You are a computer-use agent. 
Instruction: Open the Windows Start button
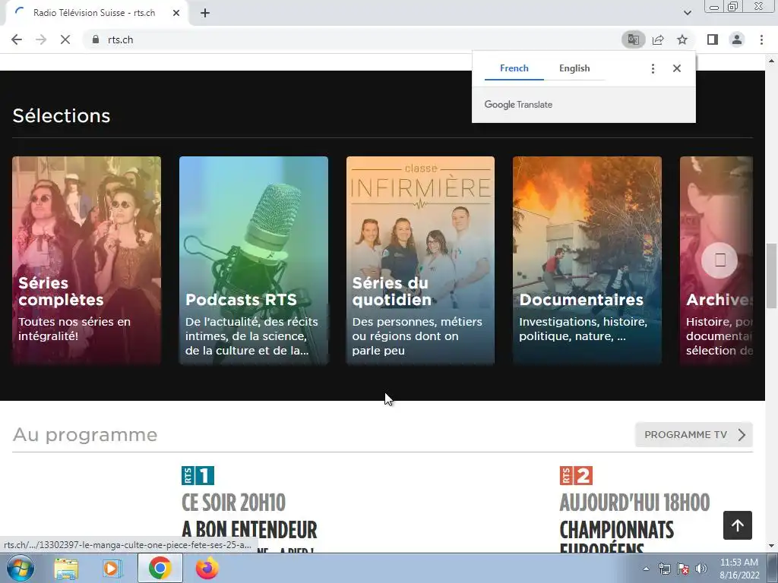20,568
